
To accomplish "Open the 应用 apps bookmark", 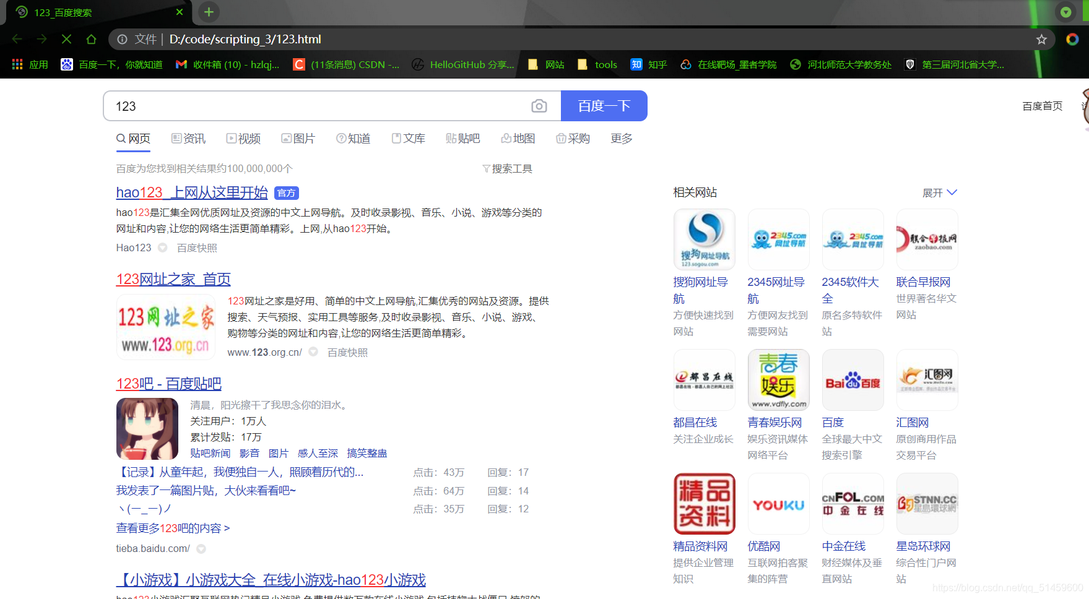I will click(x=30, y=64).
